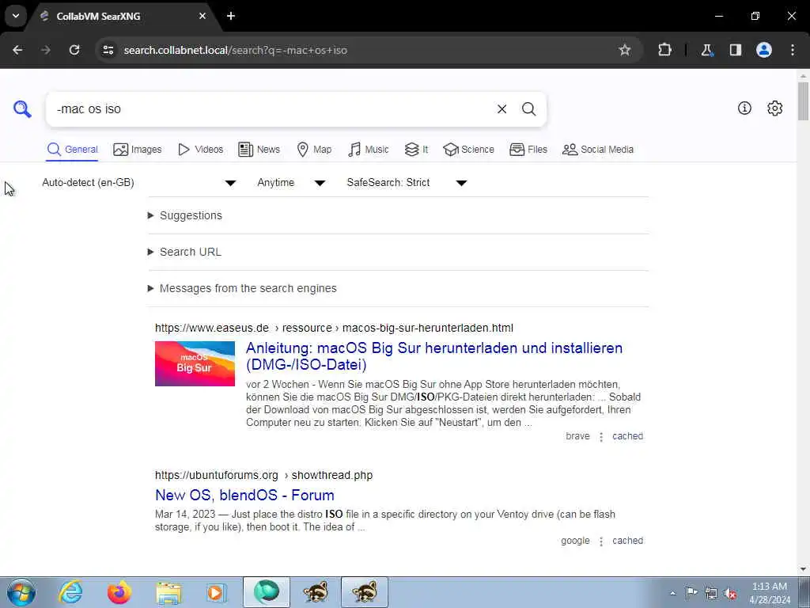Open Chrome three-dot menu
Viewport: 810px width, 608px height.
click(x=793, y=50)
